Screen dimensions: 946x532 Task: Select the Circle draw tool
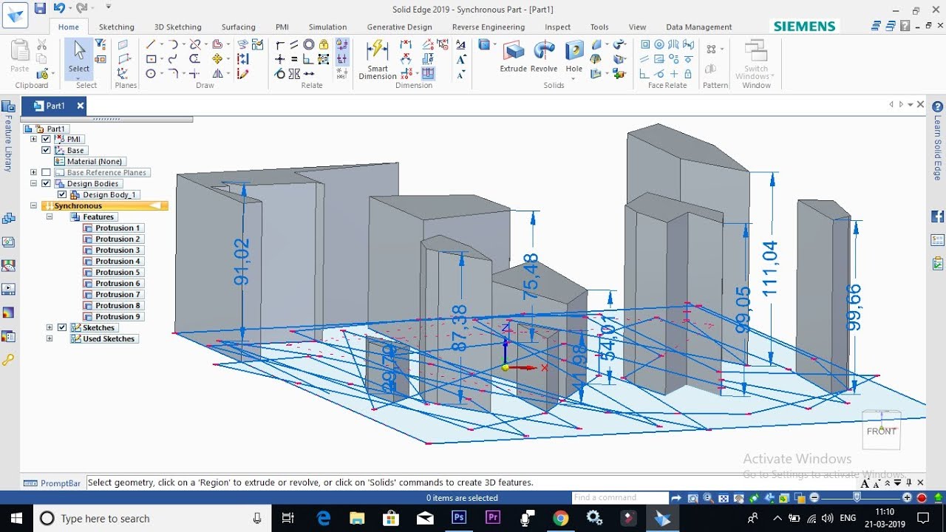tap(151, 74)
